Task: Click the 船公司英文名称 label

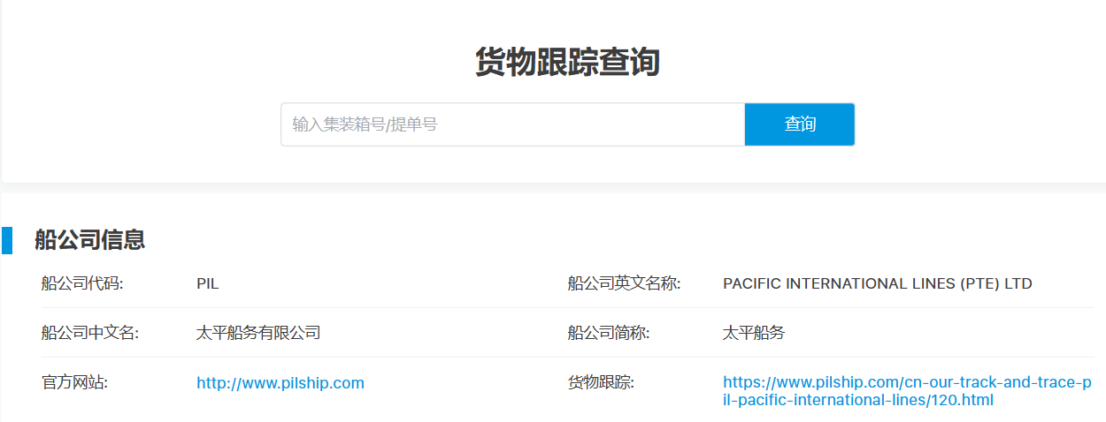Action: click(x=624, y=283)
